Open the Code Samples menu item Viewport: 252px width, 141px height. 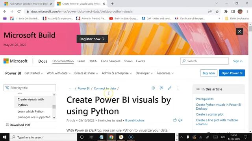(x=111, y=61)
